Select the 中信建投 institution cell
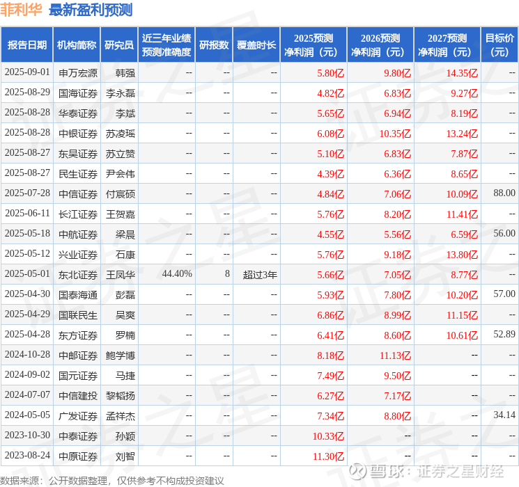 [x=78, y=396]
